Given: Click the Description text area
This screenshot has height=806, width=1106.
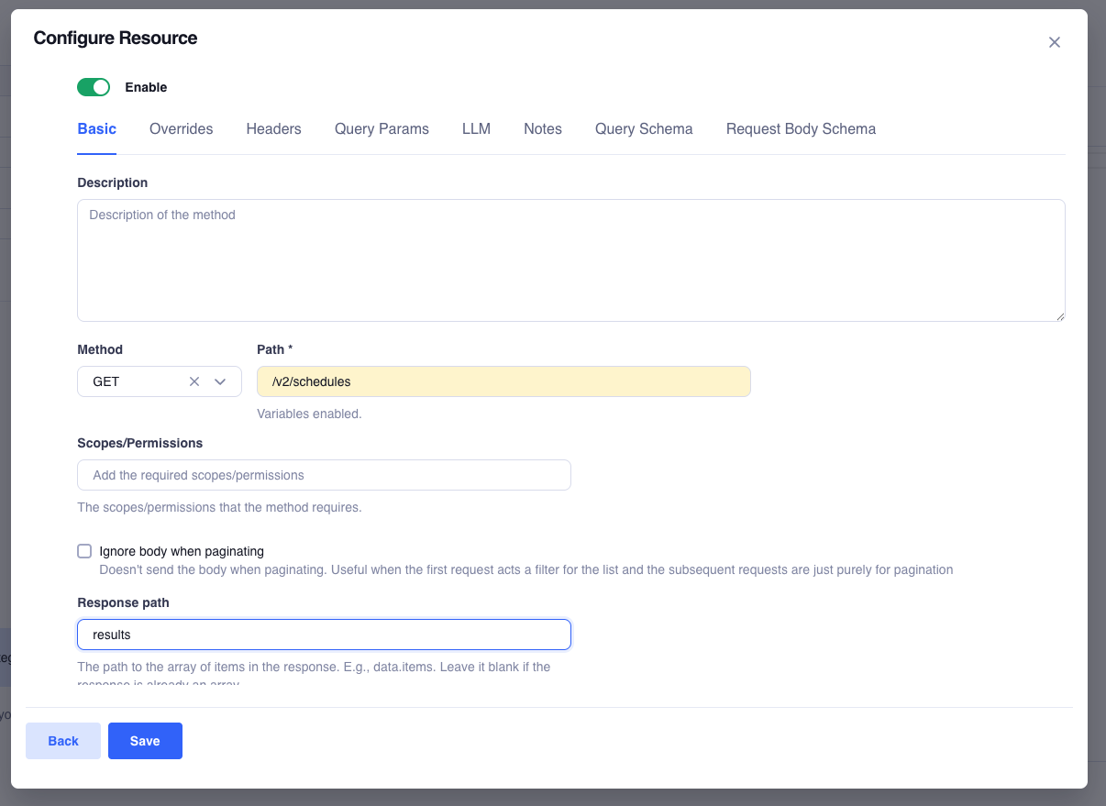Looking at the screenshot, I should coord(570,259).
